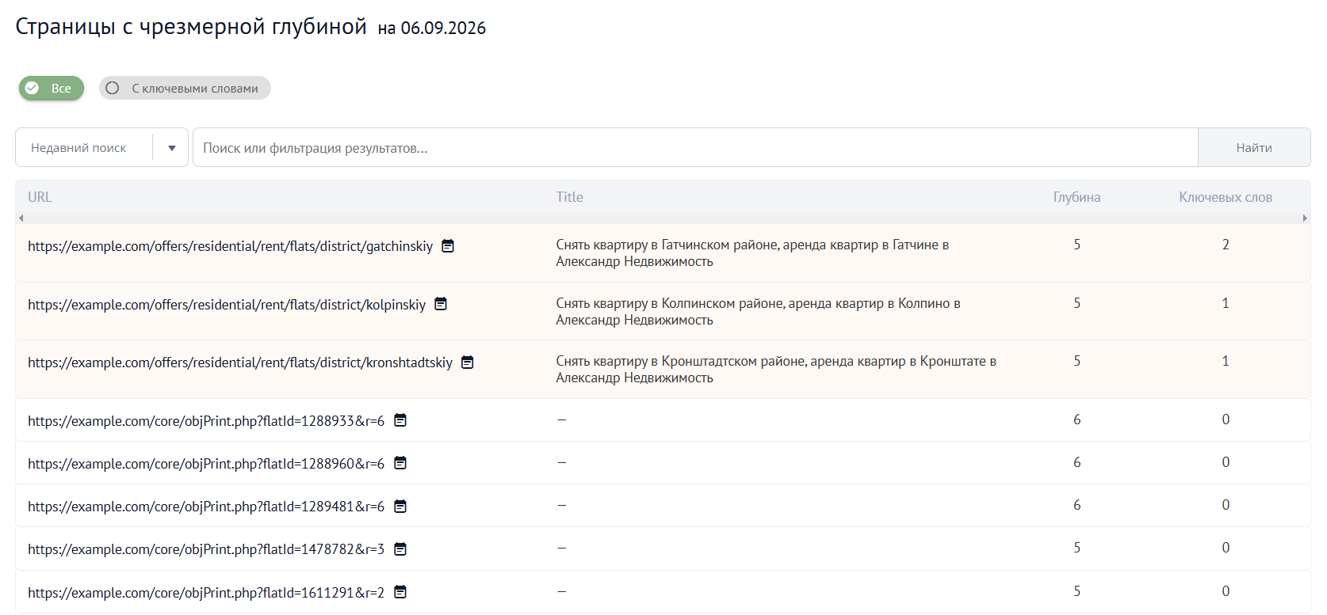This screenshot has width=1327, height=615.
Task: Open objPrint.php flatId=1611291 URL
Action: coord(206,593)
